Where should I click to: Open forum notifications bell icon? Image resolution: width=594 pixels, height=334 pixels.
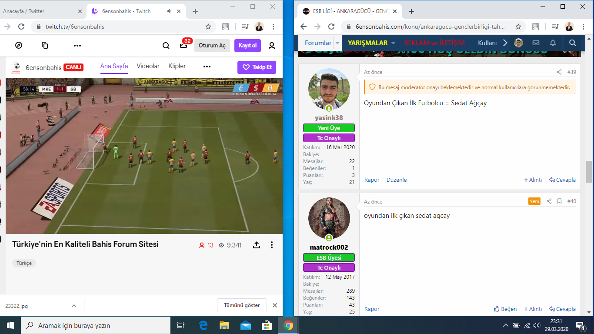pyautogui.click(x=553, y=43)
